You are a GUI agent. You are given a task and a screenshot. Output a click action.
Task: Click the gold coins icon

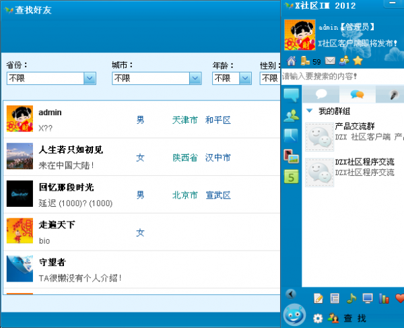303,61
